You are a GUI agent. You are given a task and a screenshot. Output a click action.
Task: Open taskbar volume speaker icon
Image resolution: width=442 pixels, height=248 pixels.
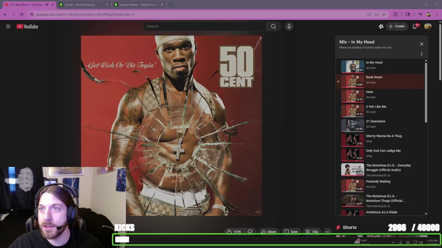click(421, 242)
